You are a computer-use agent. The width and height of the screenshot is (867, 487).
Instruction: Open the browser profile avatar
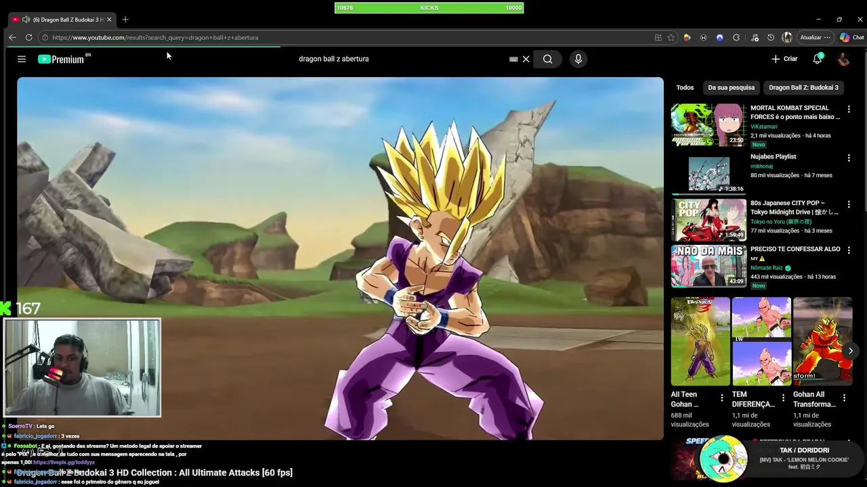coord(787,37)
